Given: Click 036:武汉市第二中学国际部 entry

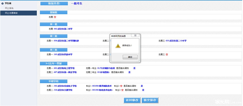Looking at the screenshot, I should (66, 41).
